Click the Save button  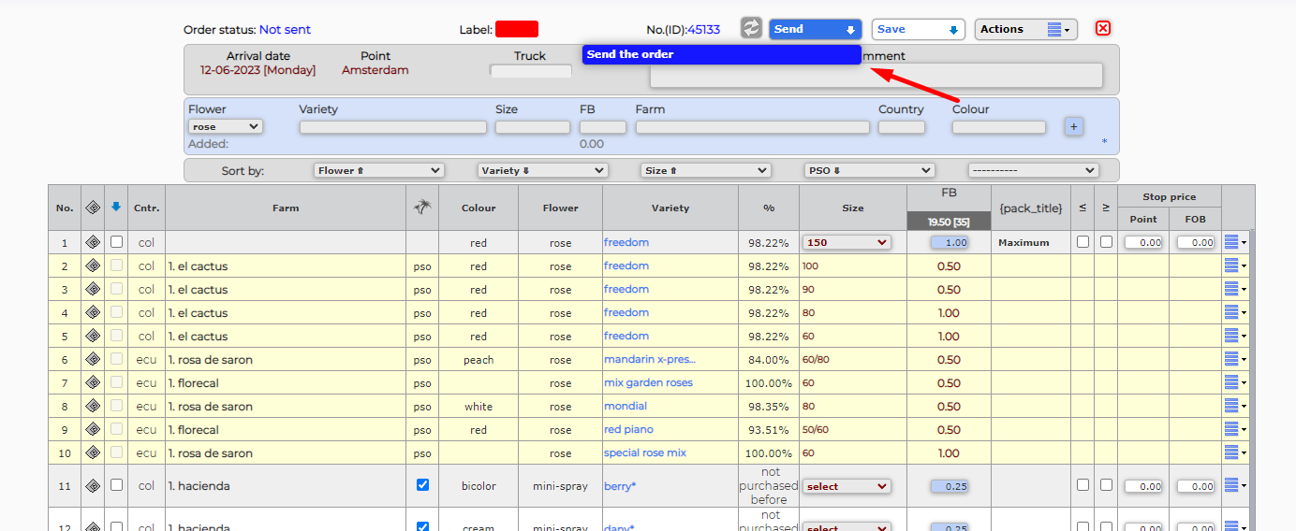tap(918, 29)
